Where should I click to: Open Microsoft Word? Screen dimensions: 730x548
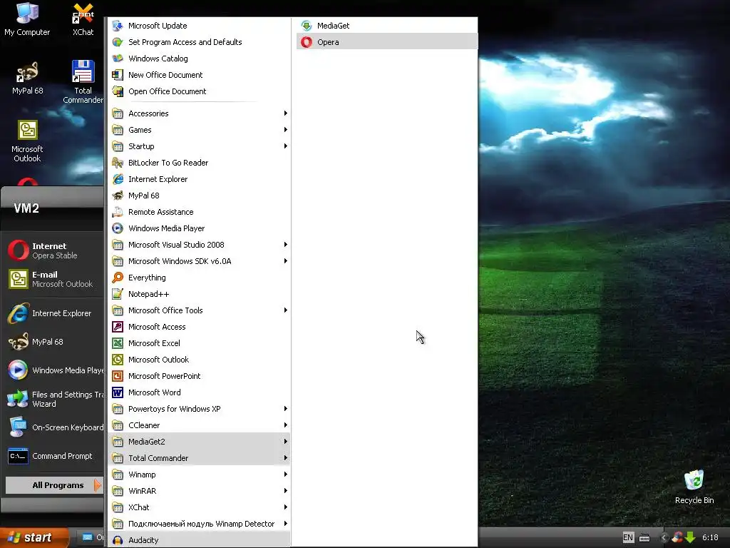click(199, 392)
